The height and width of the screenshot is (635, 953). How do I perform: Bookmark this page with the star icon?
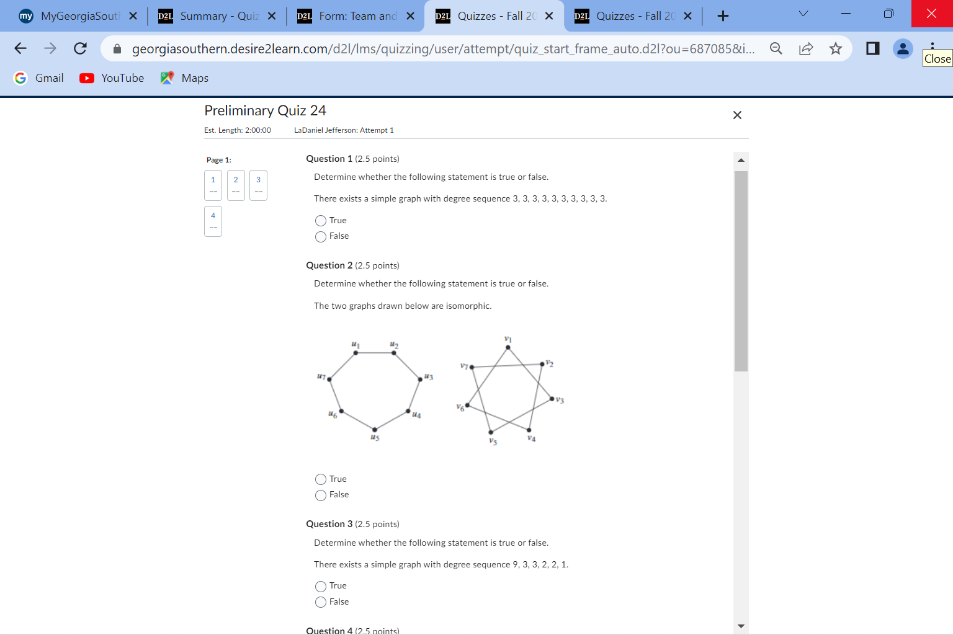coord(836,48)
